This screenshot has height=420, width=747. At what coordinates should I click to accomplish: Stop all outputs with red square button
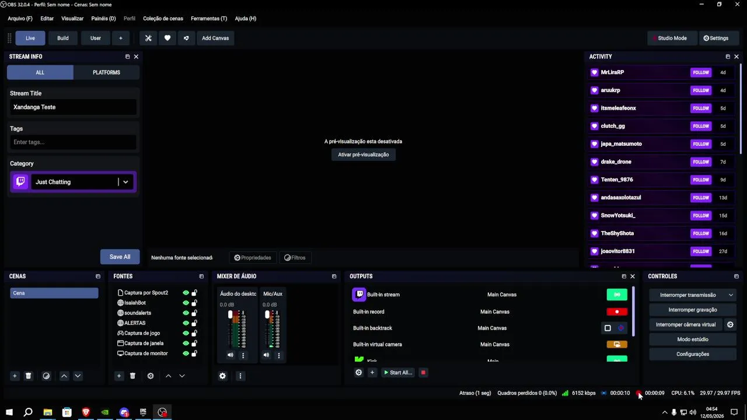(x=424, y=373)
